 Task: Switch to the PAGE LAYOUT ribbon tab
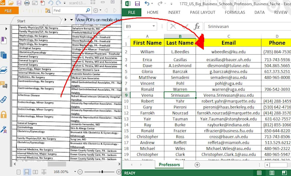coord(202,12)
